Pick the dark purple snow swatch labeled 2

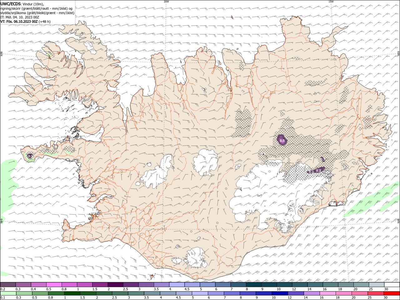115,285
